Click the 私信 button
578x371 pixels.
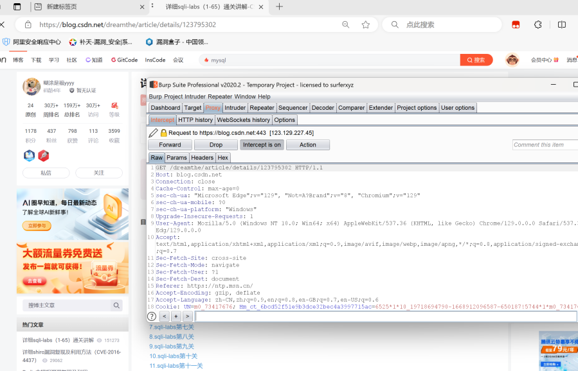(46, 173)
